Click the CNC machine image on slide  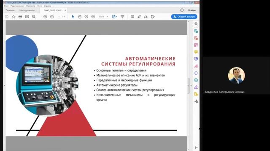coord(47,86)
